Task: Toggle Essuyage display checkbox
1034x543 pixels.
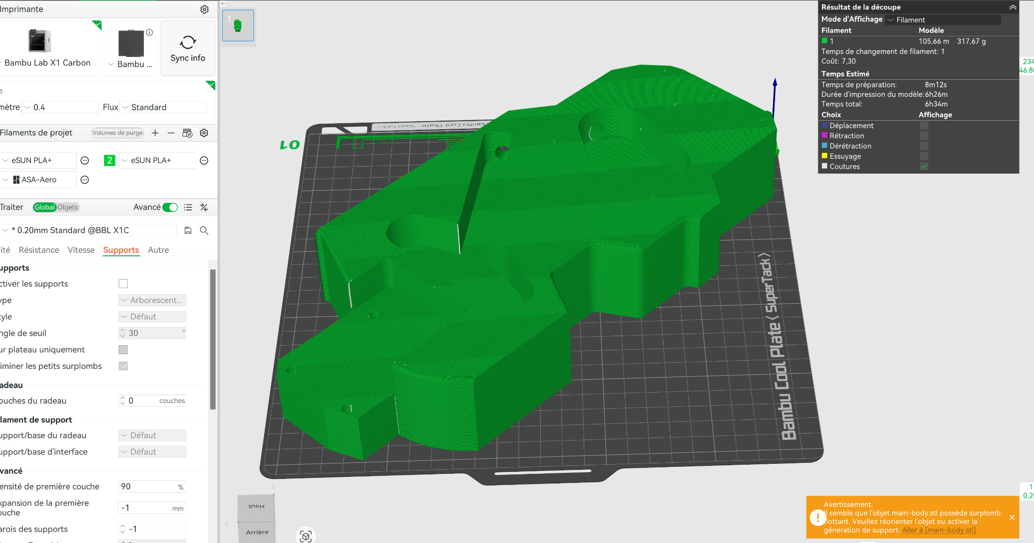Action: (x=924, y=156)
